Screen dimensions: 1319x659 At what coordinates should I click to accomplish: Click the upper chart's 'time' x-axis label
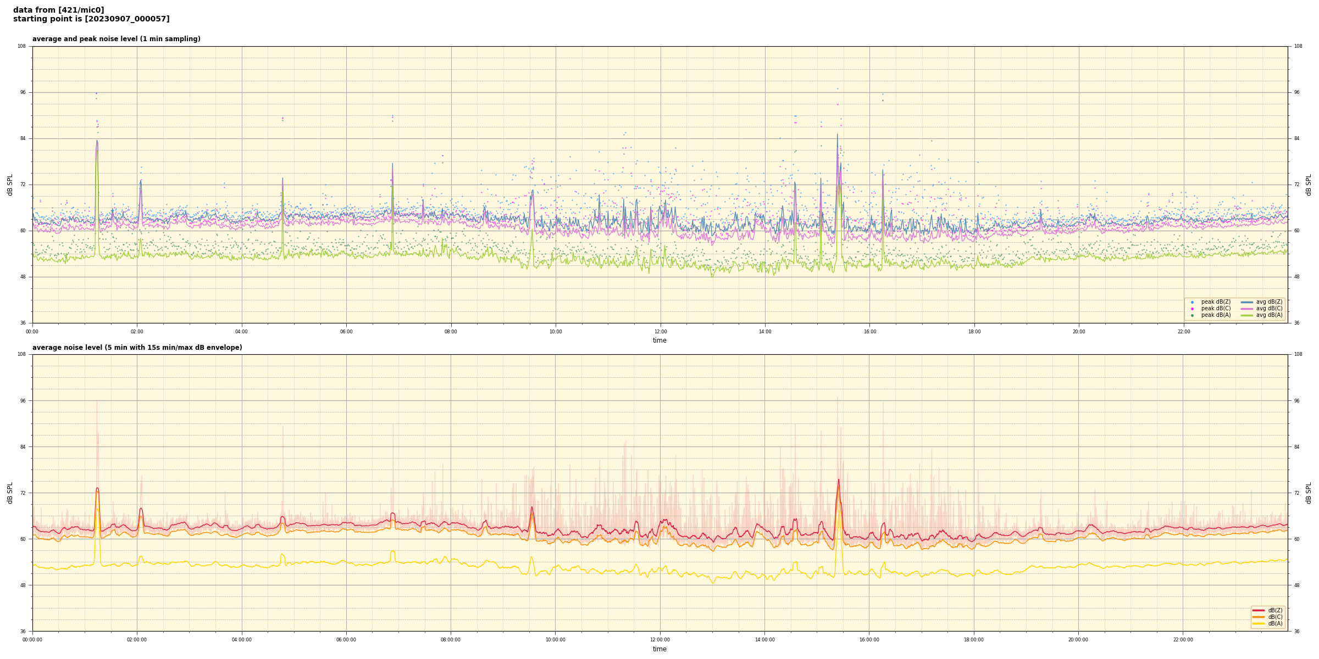click(659, 340)
